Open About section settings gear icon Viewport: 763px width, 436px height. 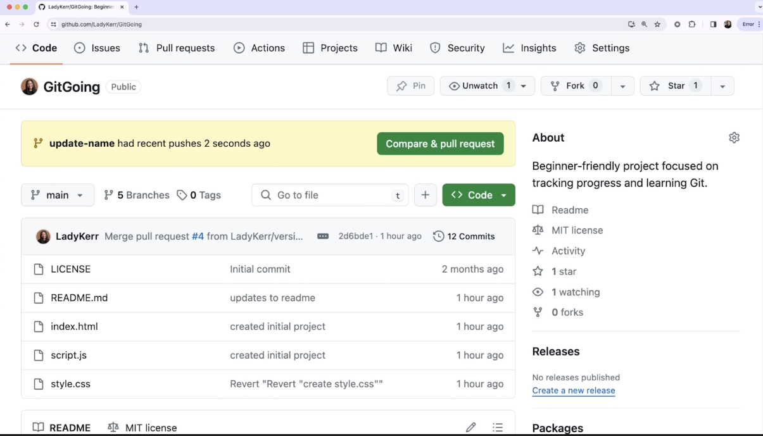tap(734, 137)
